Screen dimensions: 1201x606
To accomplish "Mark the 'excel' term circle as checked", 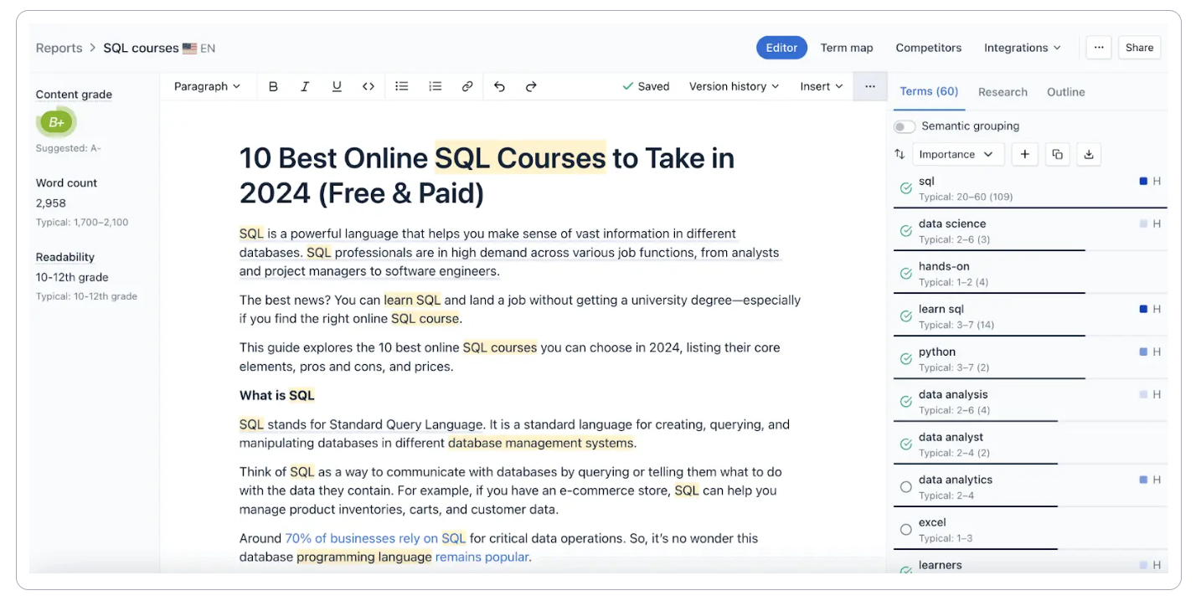I will (905, 530).
